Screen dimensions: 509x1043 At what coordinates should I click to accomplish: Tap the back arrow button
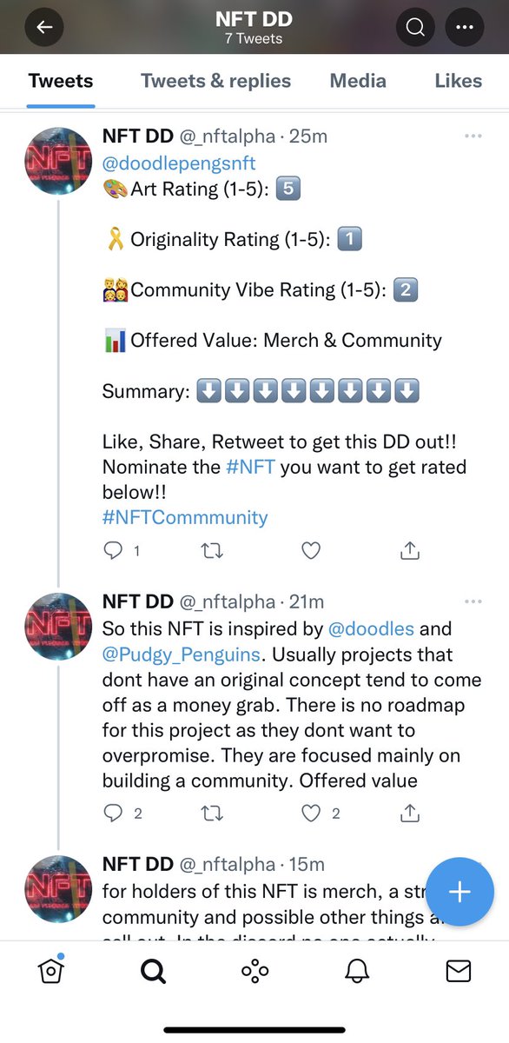[x=44, y=28]
